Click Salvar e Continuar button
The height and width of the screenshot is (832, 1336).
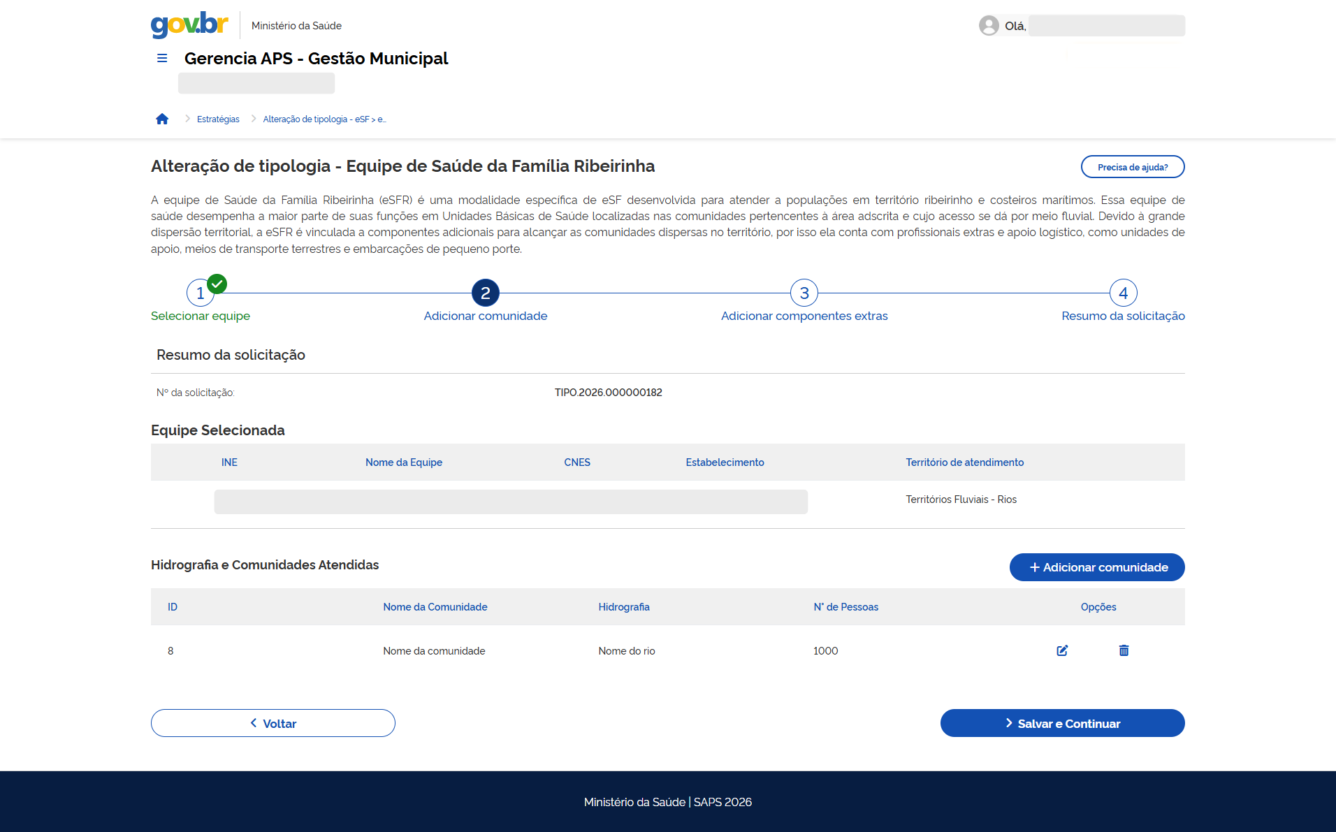[x=1062, y=723]
